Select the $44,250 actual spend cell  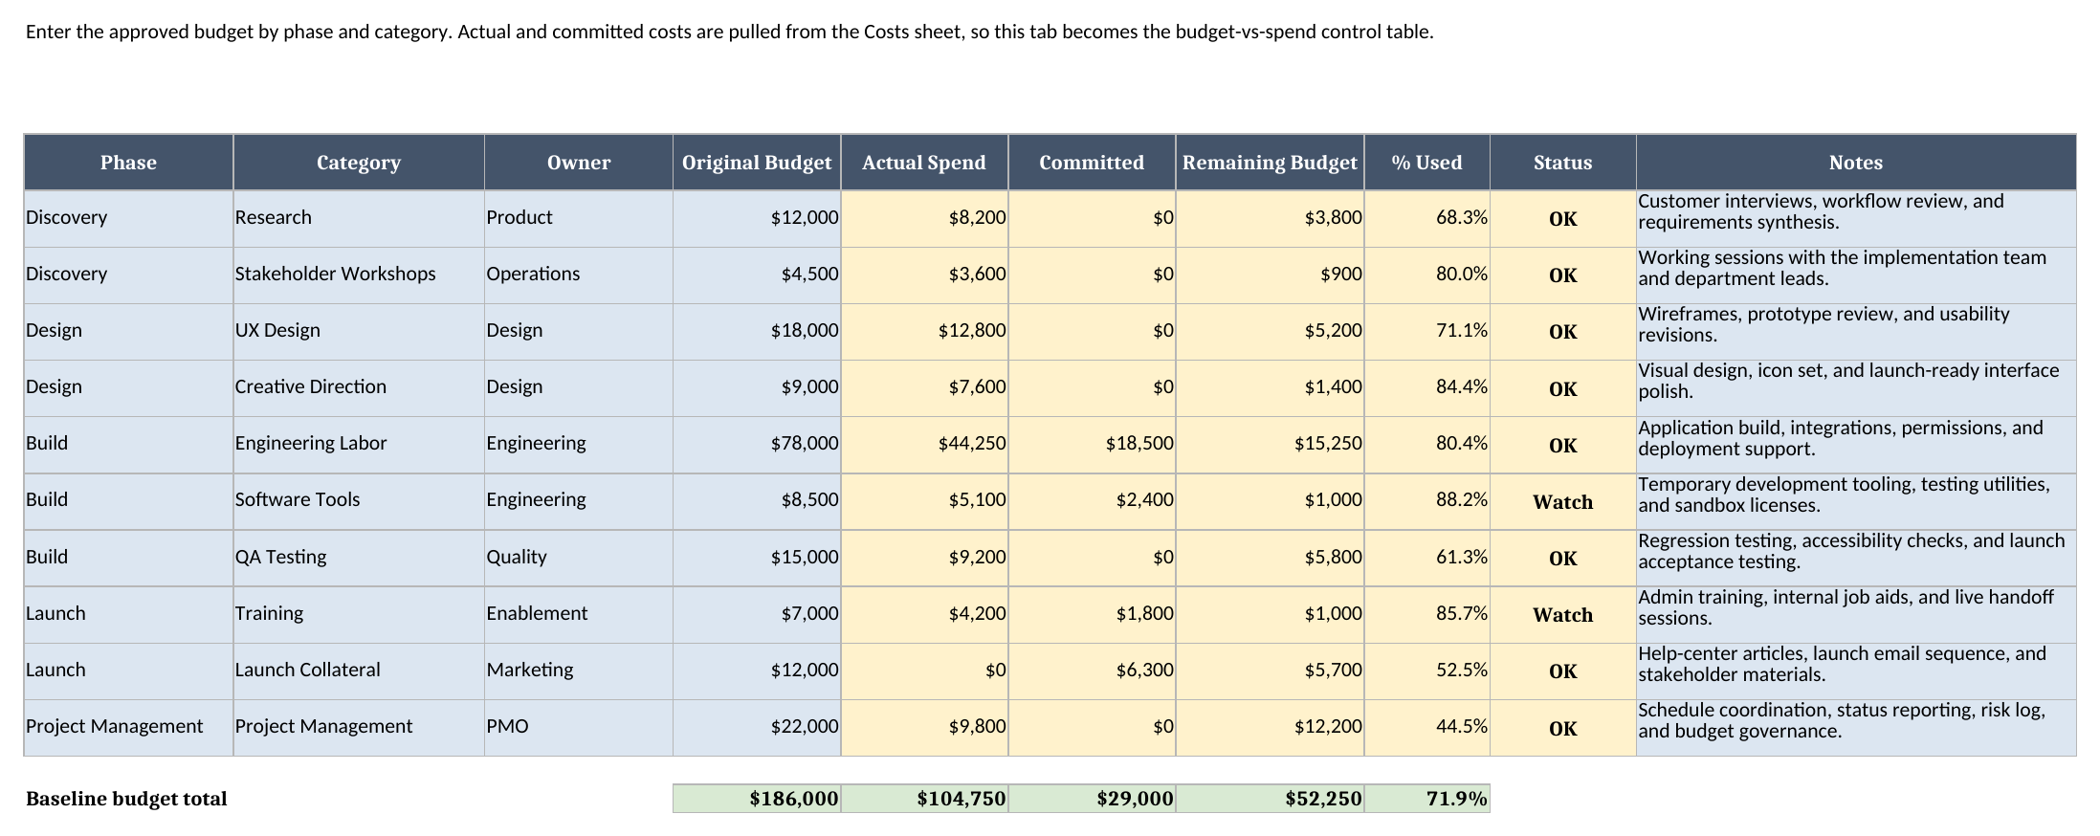924,444
